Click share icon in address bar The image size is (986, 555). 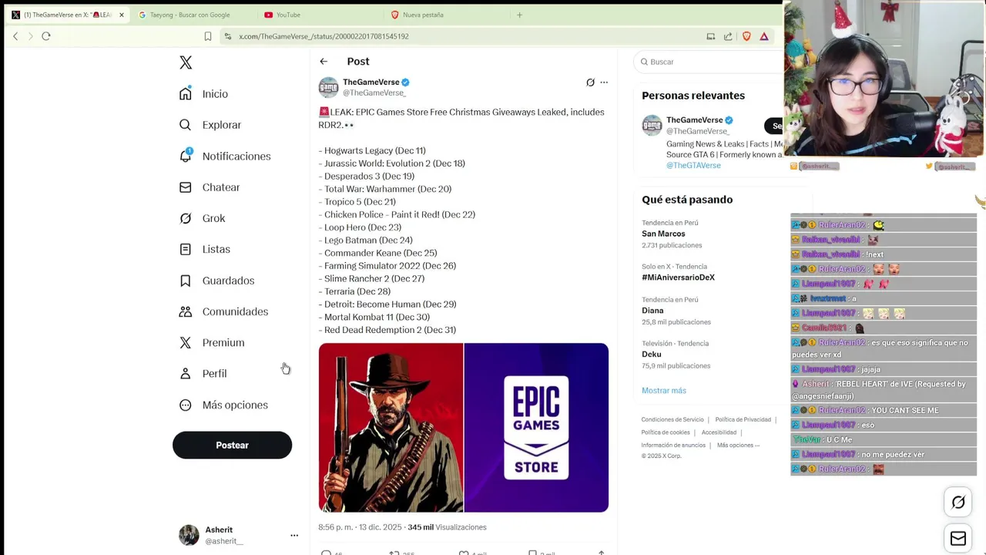pyautogui.click(x=728, y=36)
